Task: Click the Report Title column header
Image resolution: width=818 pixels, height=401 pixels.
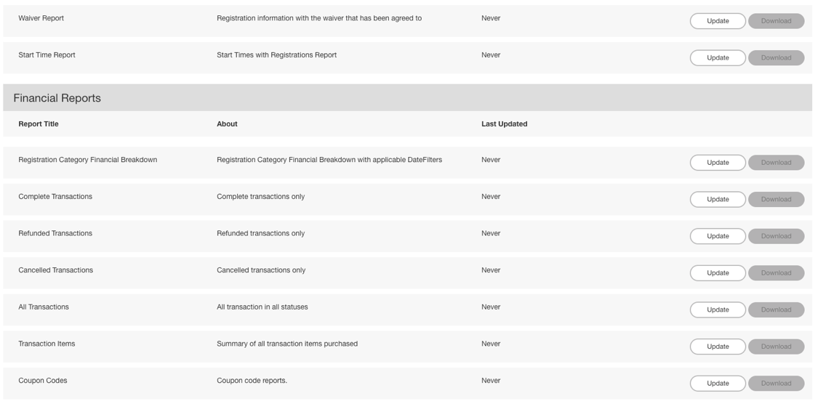Action: tap(39, 124)
